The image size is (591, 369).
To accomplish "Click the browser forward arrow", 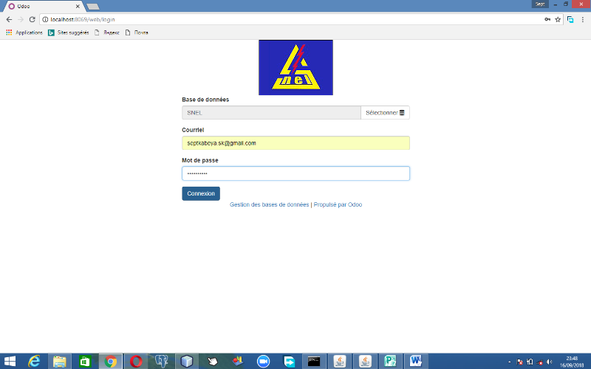I will pos(21,20).
